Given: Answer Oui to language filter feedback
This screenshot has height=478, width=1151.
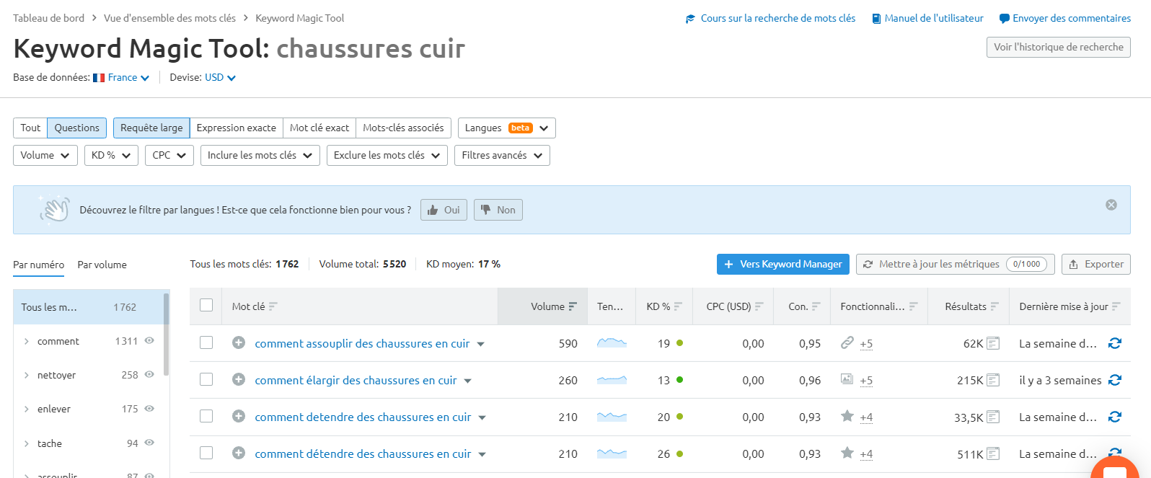Looking at the screenshot, I should click(444, 210).
